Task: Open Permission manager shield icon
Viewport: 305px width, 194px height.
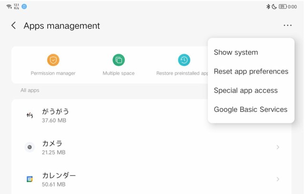Action: point(53,60)
